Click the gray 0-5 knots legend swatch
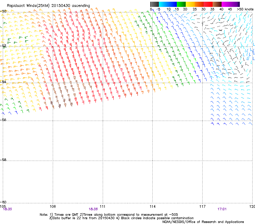 click(x=154, y=4)
